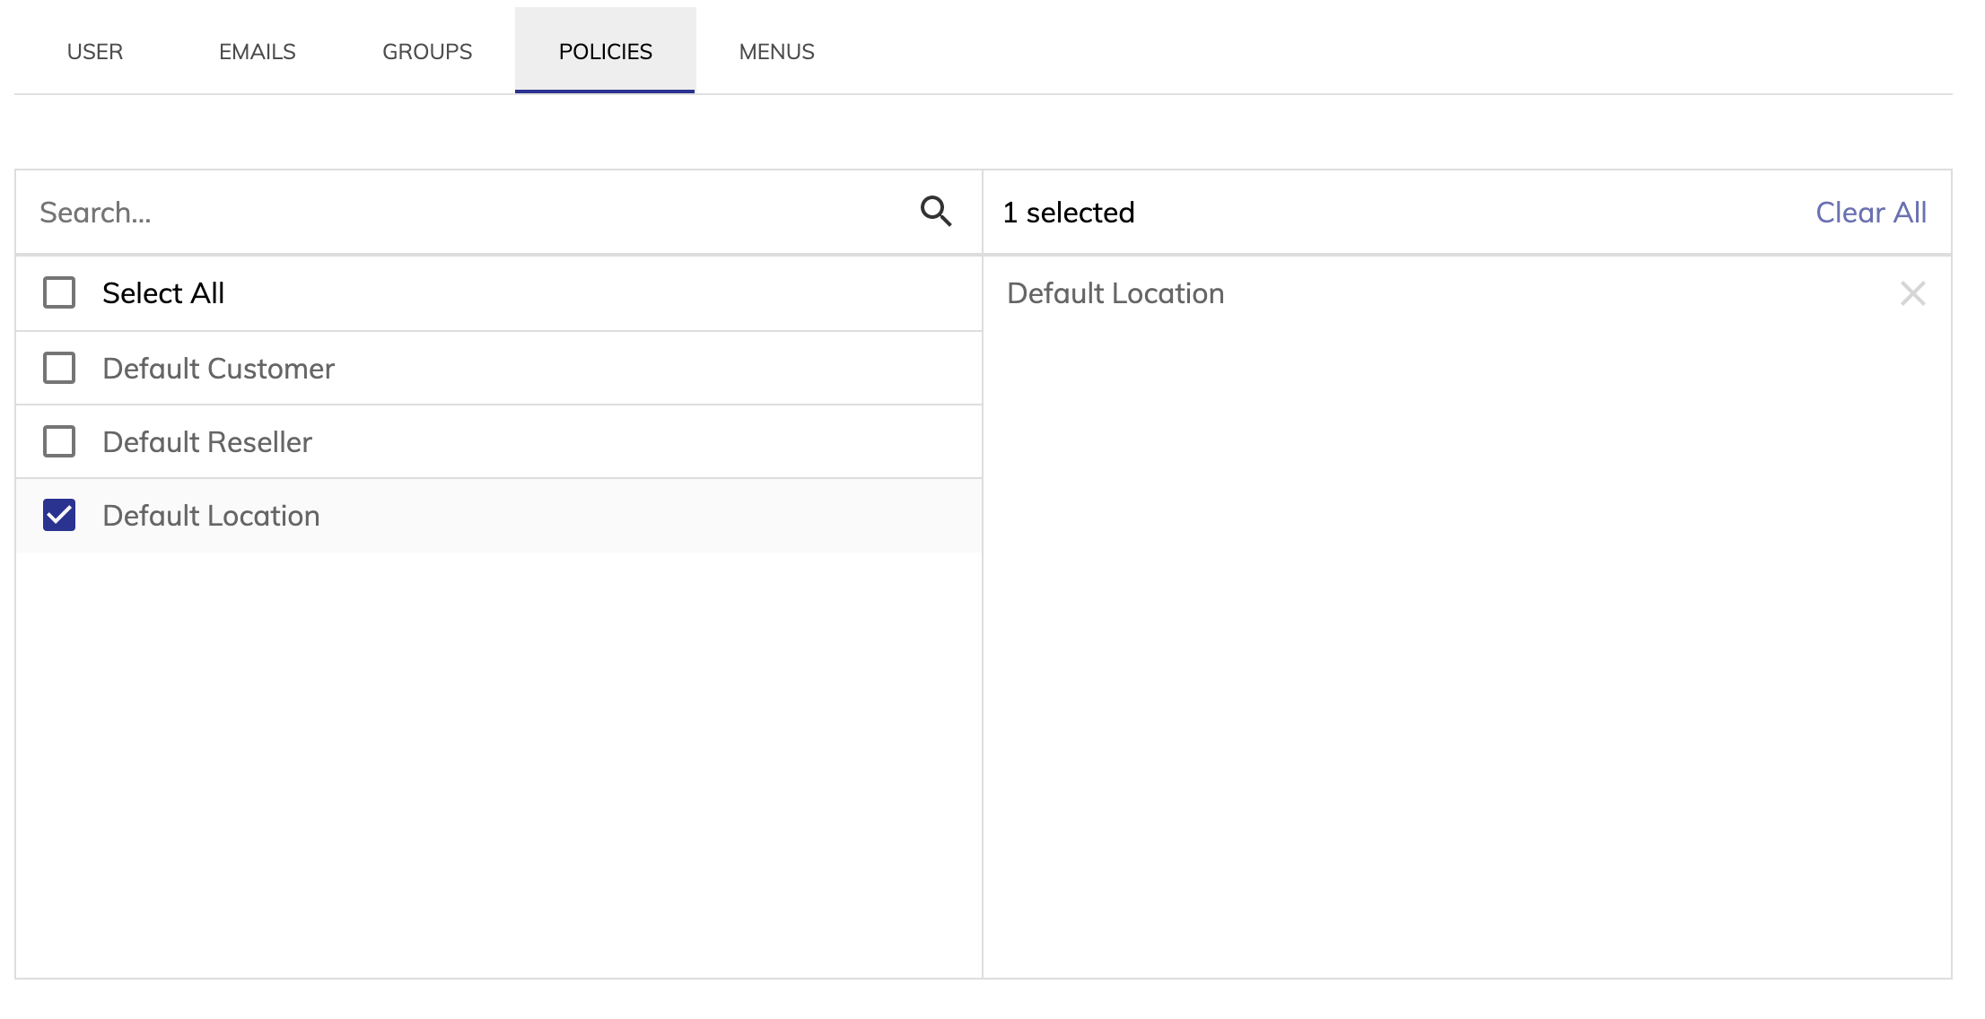Click the Clear All link
1985x1019 pixels.
(1871, 213)
